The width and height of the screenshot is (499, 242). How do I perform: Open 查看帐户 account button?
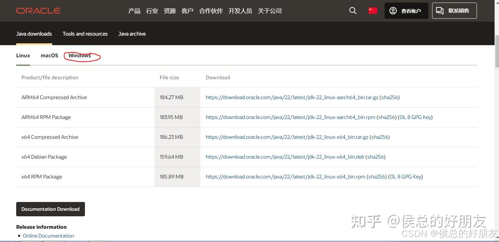point(406,11)
